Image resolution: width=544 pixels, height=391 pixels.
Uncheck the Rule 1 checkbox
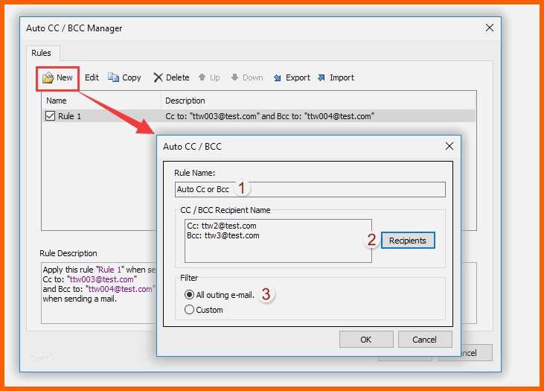50,116
